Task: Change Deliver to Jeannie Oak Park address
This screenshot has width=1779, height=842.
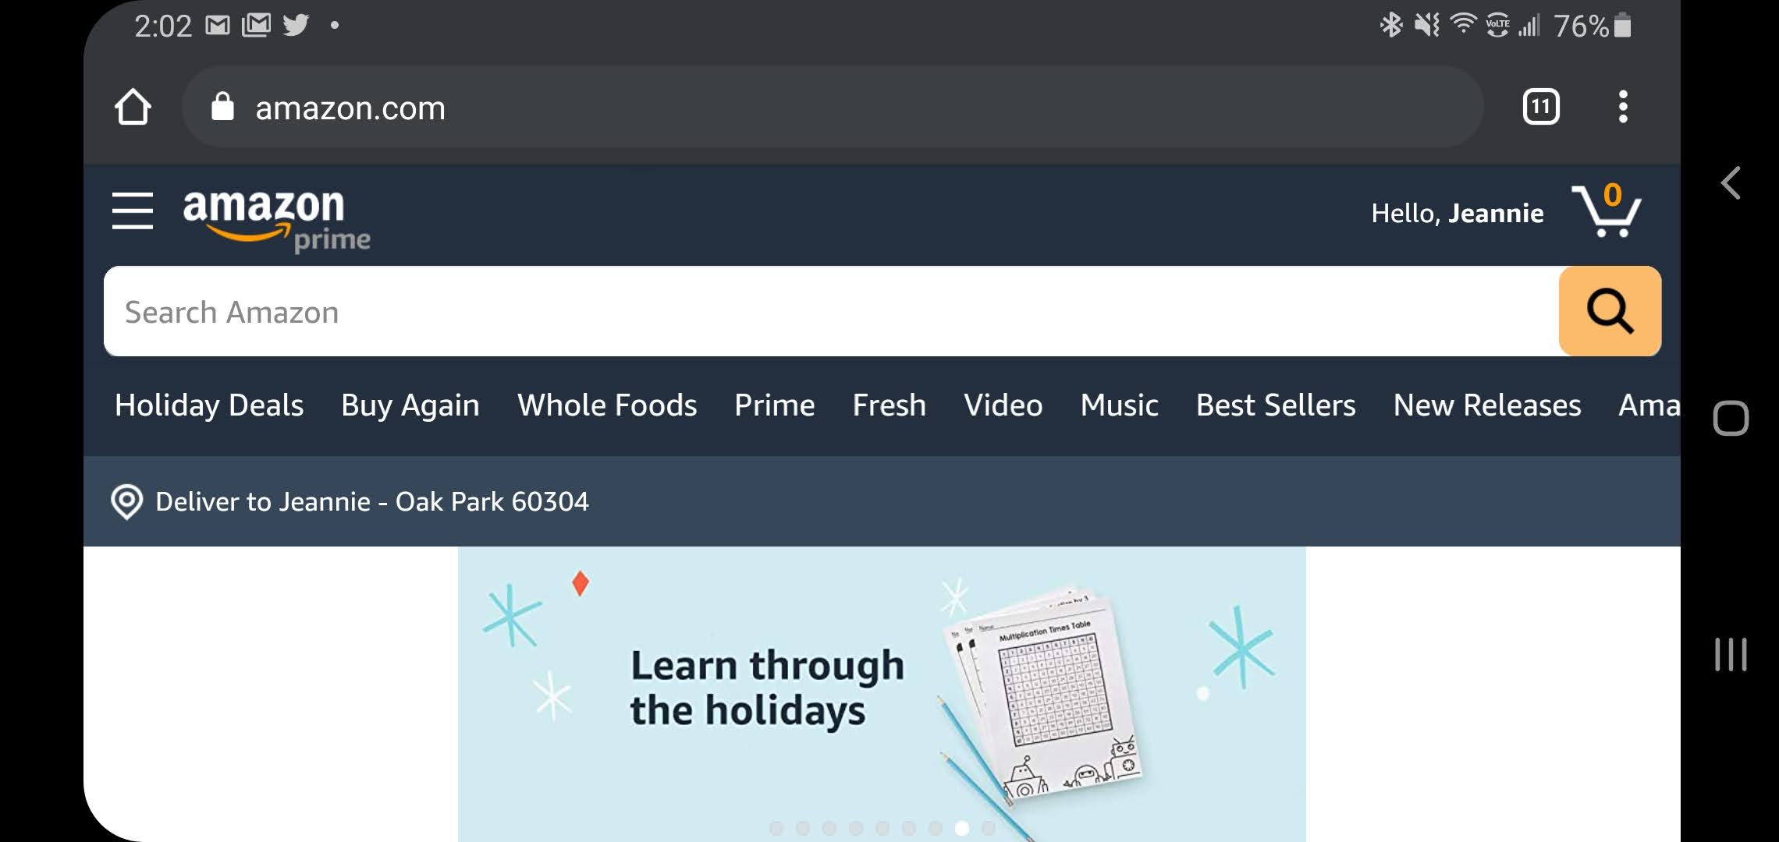Action: tap(372, 501)
